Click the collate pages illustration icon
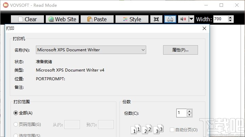Screen dimensions: 245x137 point(147,129)
